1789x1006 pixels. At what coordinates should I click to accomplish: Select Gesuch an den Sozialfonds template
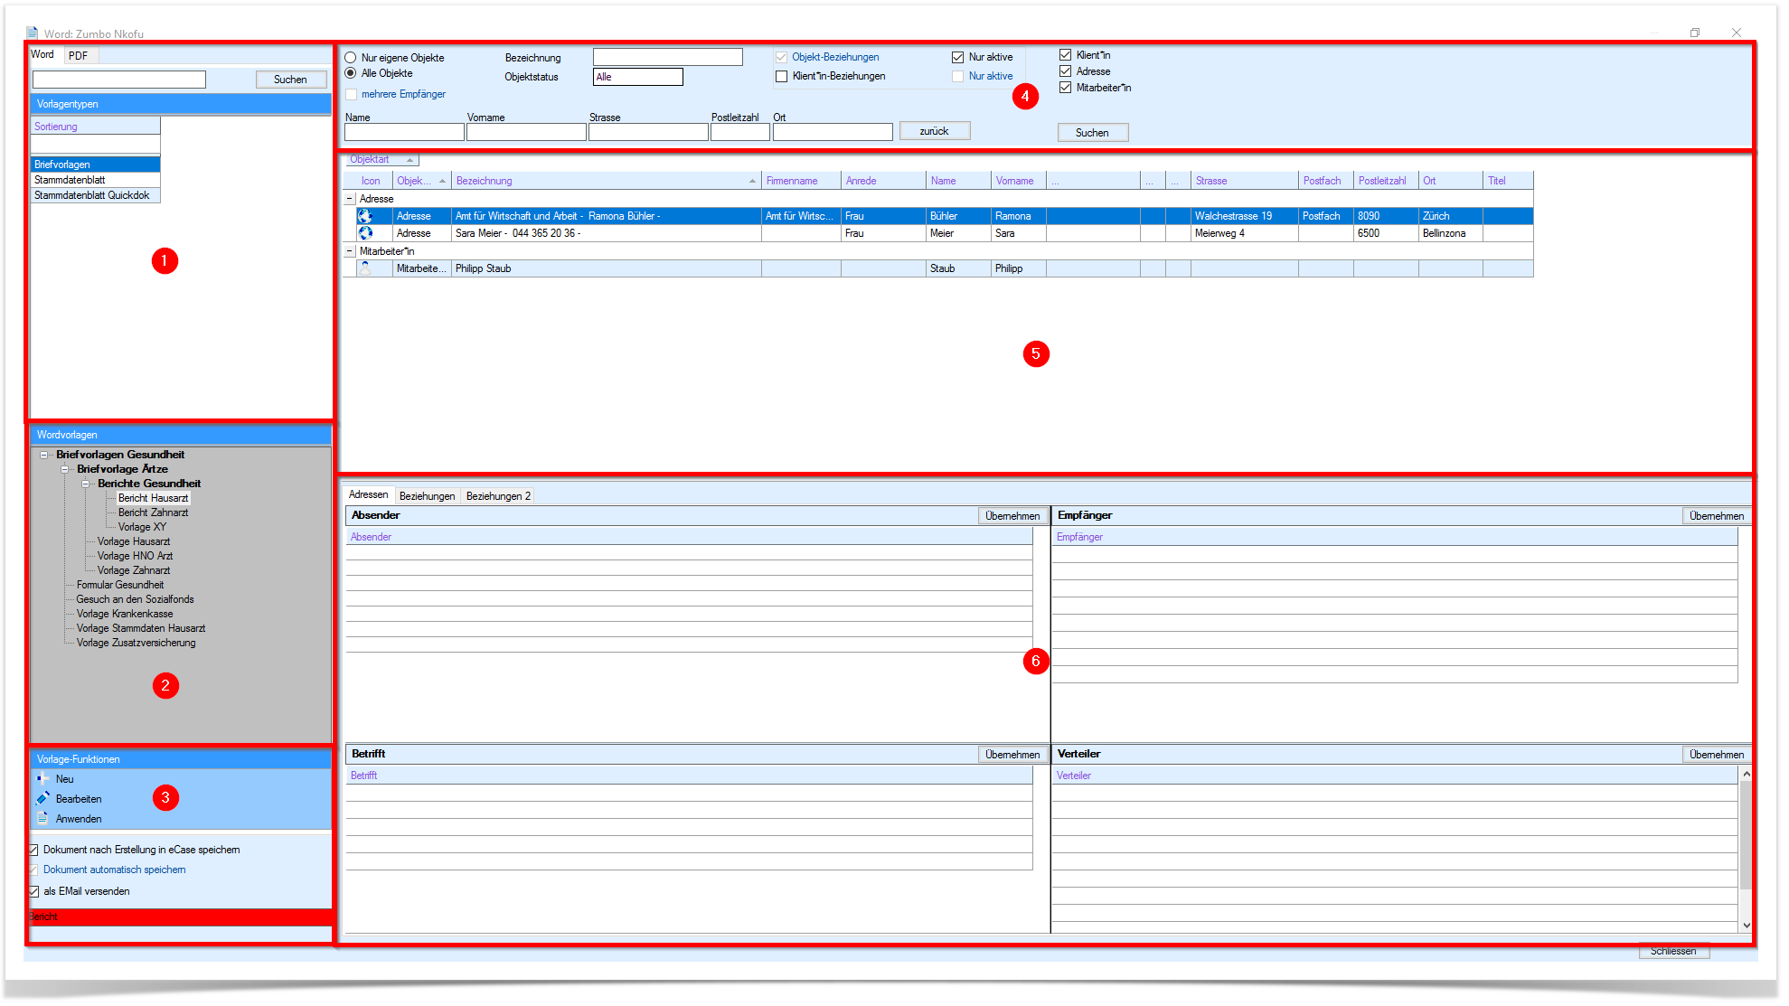[x=136, y=599]
